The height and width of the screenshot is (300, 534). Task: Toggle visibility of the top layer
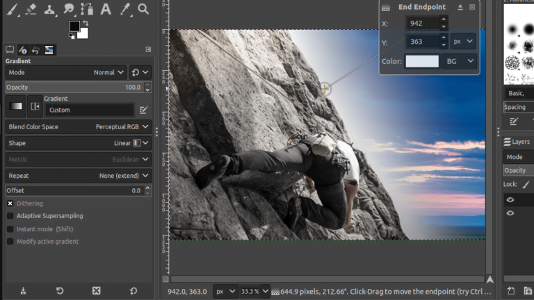point(510,200)
